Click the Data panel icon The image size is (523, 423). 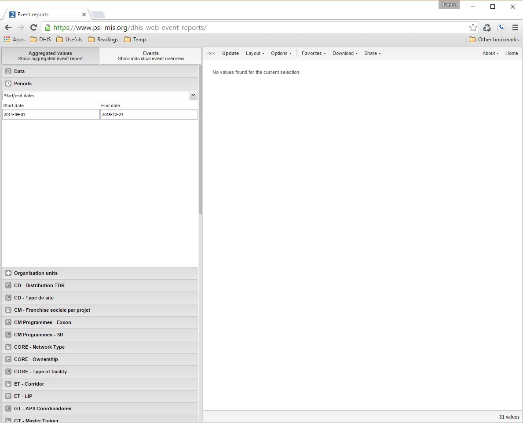point(8,71)
